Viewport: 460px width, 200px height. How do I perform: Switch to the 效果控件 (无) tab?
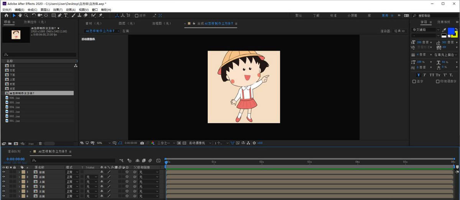(35, 22)
